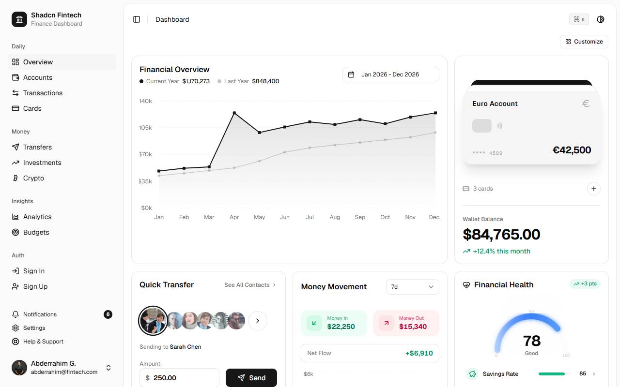Click the Budgets target icon

pyautogui.click(x=15, y=232)
